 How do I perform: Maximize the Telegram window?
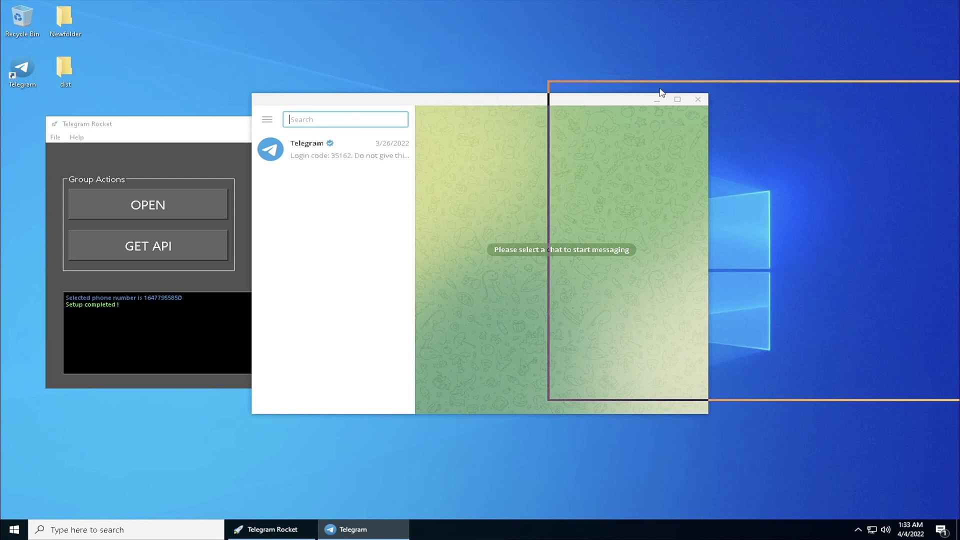pyautogui.click(x=677, y=99)
